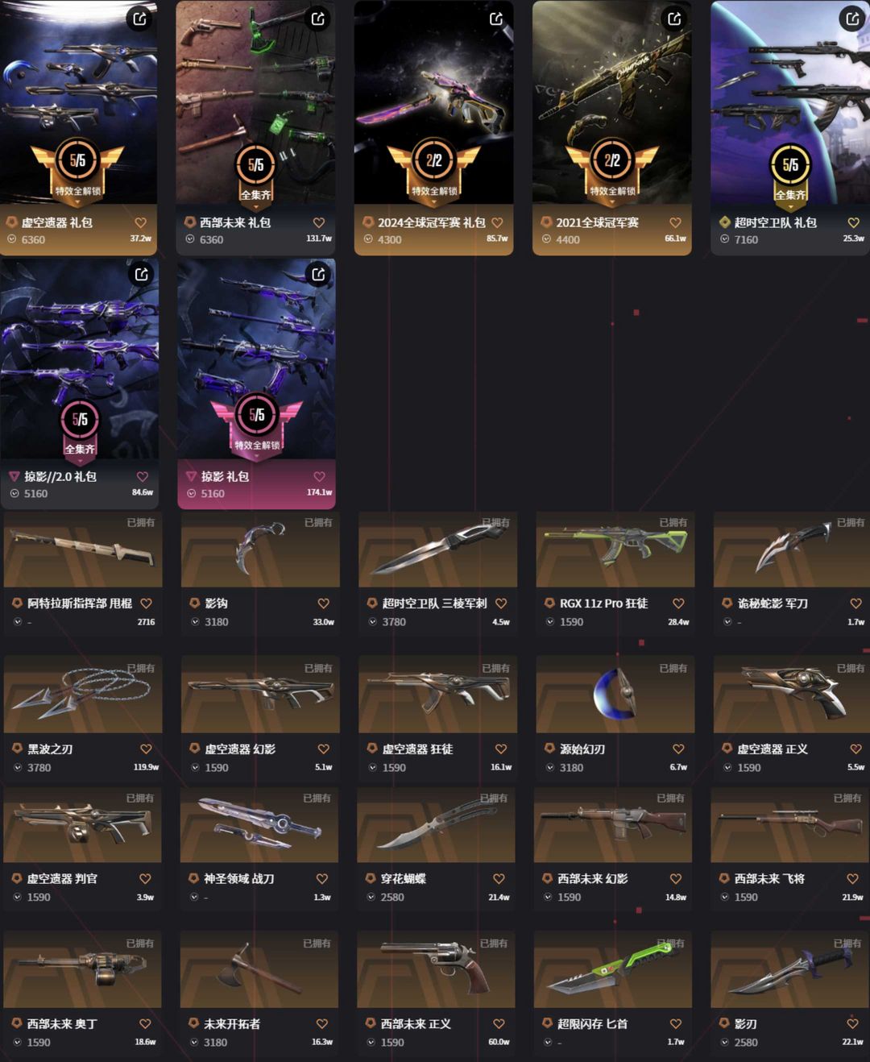This screenshot has height=1062, width=870.
Task: Click price coin icon under 影钩
Action: 196,622
